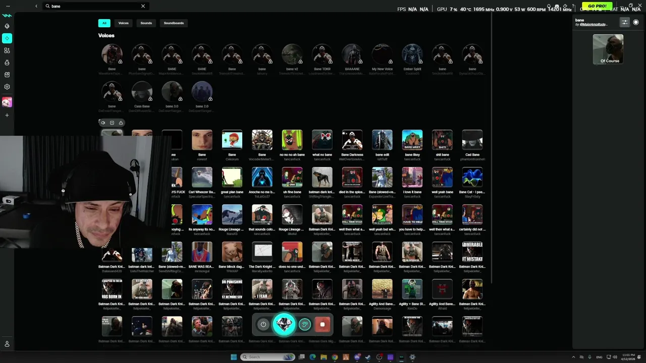Screen dimensions: 646x363
Task: Select the Voices filter tab
Action: coord(124,23)
